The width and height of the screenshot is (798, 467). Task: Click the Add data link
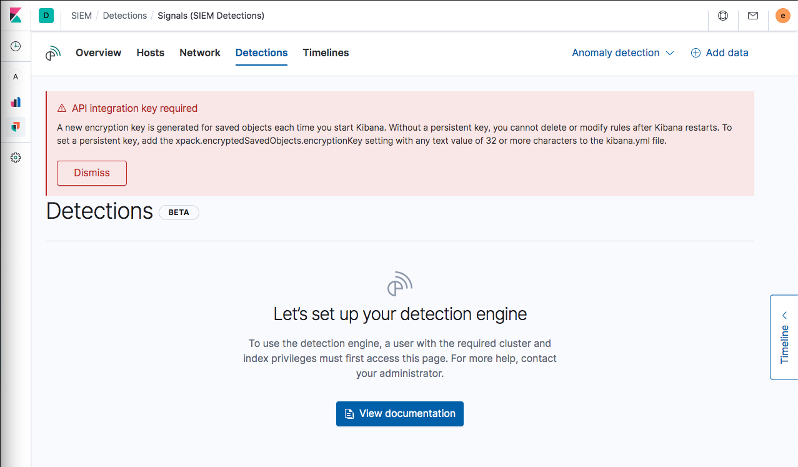[x=719, y=53]
